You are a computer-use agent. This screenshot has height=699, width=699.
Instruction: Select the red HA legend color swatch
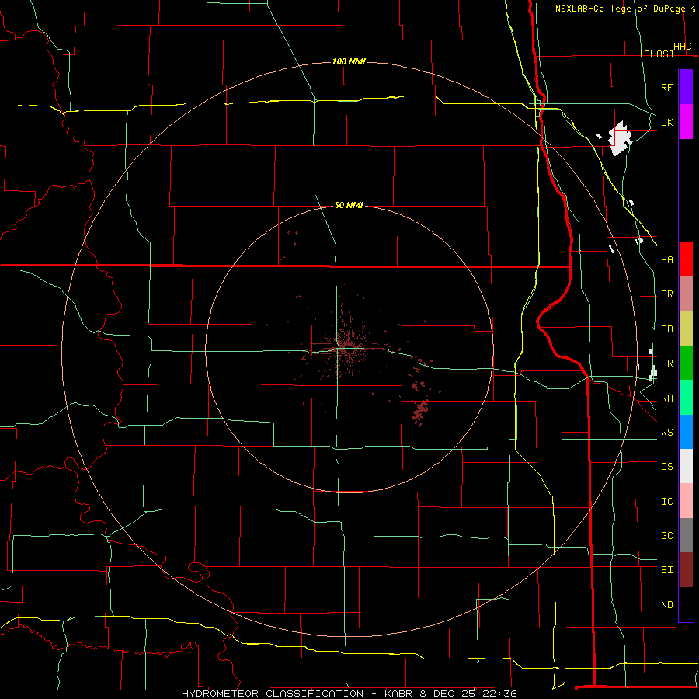coord(686,259)
